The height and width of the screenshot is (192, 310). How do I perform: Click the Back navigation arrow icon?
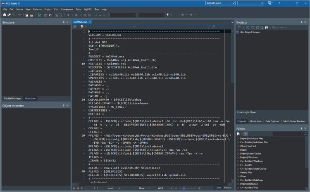click(x=182, y=15)
